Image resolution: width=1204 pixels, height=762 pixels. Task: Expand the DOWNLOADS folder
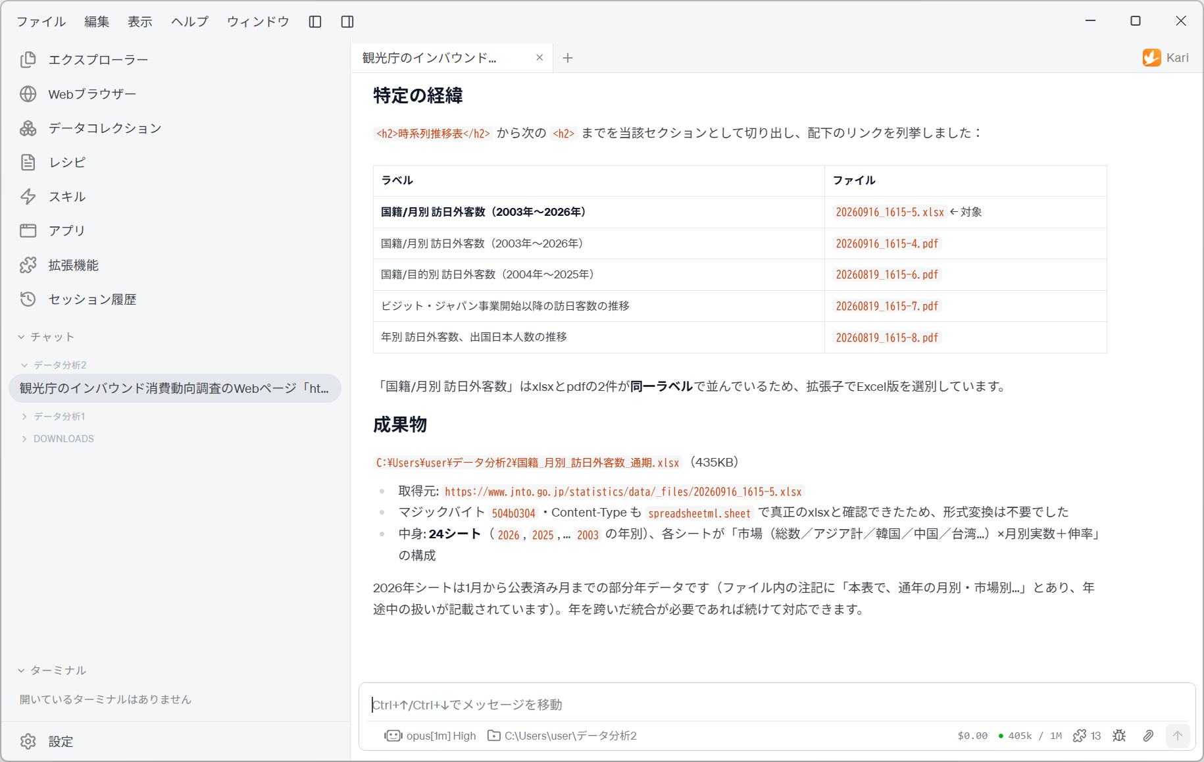click(x=58, y=439)
